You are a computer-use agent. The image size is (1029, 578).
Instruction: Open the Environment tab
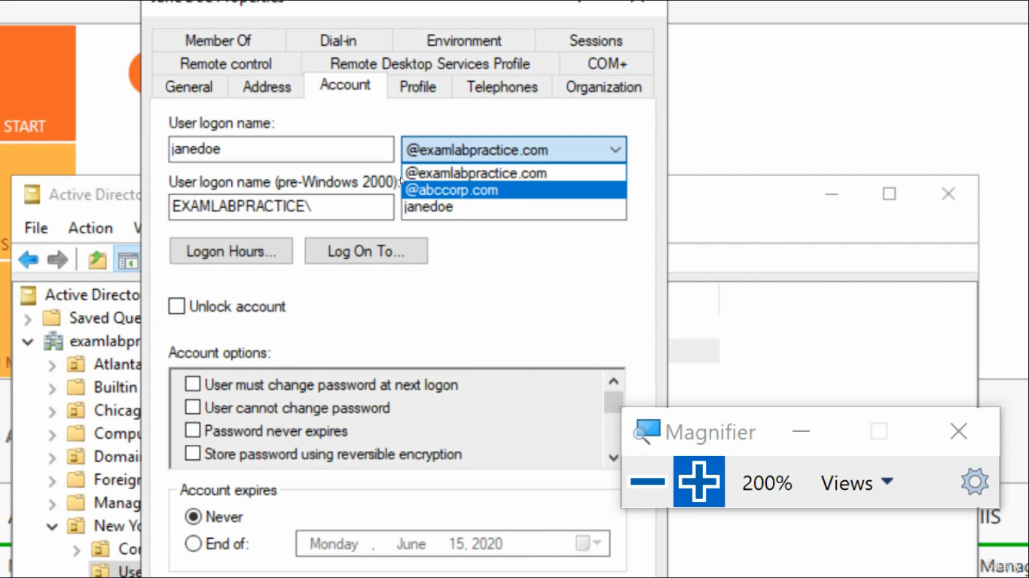464,41
